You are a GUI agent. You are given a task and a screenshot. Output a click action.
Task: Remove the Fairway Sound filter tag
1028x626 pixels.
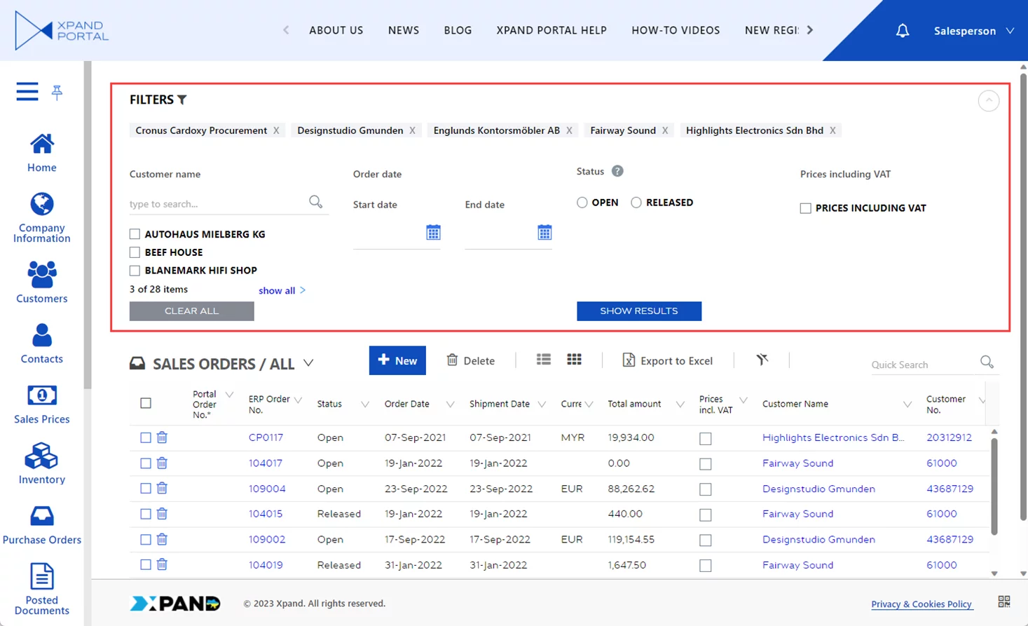[665, 130]
